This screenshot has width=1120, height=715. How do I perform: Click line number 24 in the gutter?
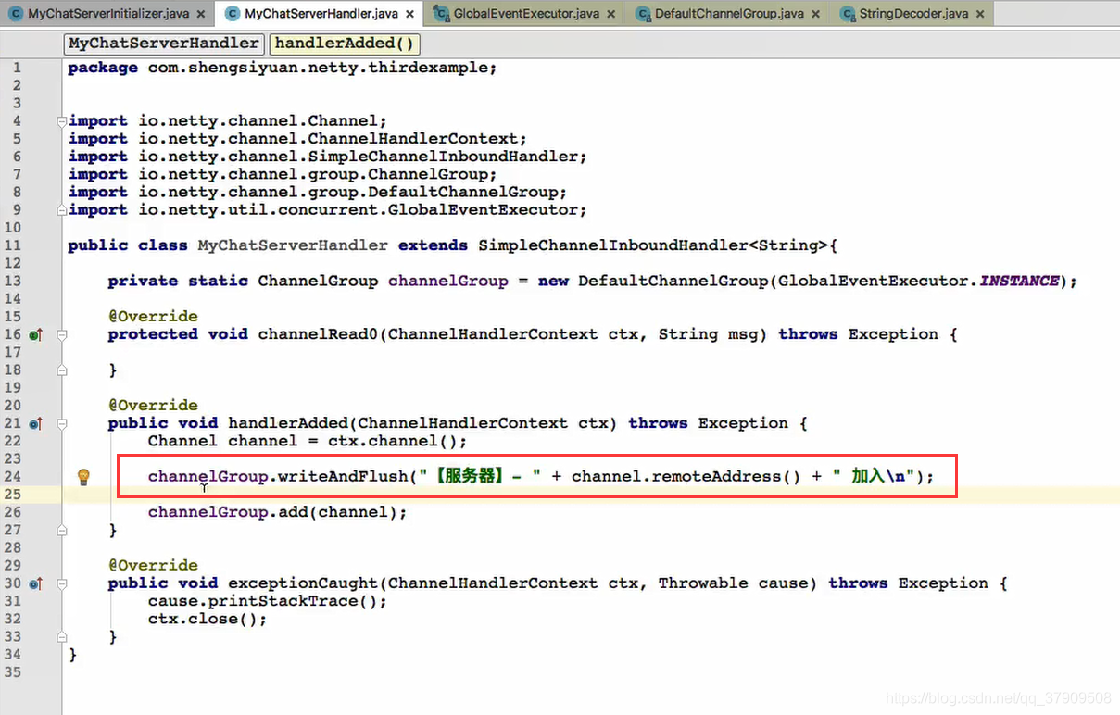tap(12, 476)
